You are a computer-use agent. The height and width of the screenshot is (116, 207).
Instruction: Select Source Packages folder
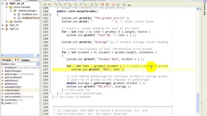click(x=22, y=7)
